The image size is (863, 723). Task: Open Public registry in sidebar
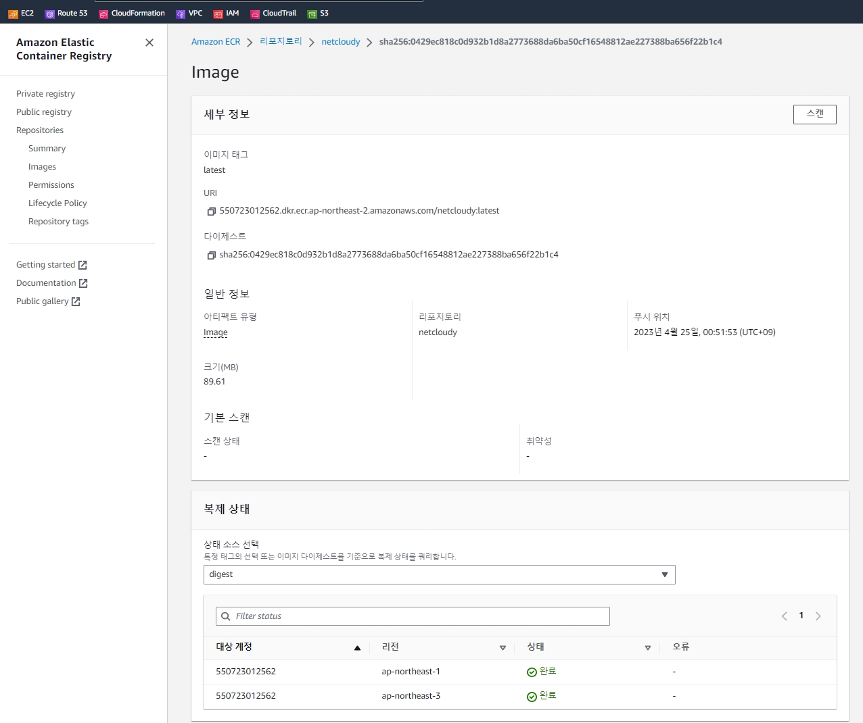pyautogui.click(x=44, y=112)
